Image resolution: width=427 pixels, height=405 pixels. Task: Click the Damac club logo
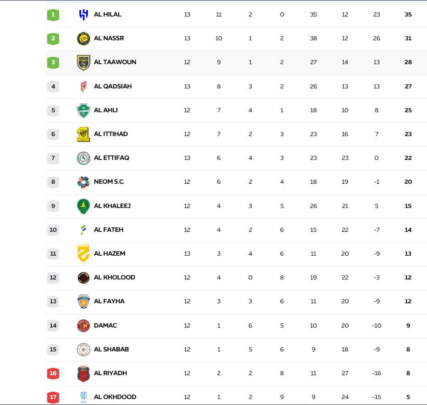pos(83,326)
